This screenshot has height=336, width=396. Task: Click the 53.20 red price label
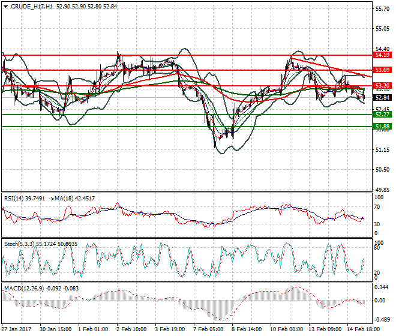[x=383, y=86]
